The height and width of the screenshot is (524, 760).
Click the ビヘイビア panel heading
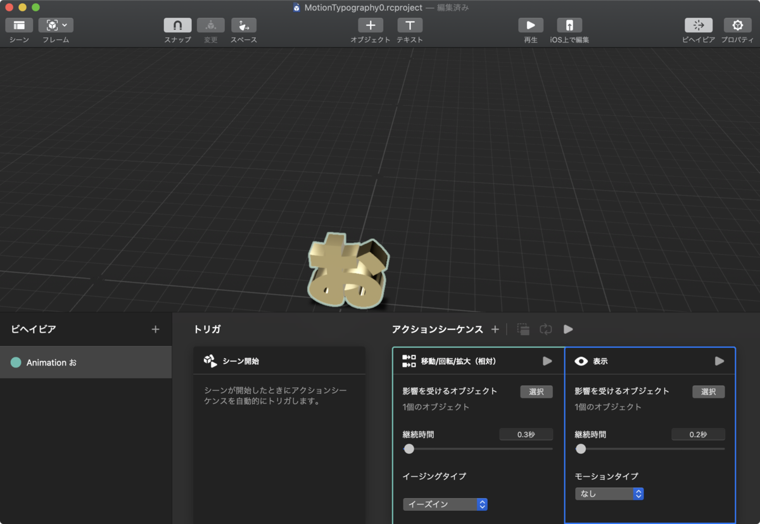[34, 329]
